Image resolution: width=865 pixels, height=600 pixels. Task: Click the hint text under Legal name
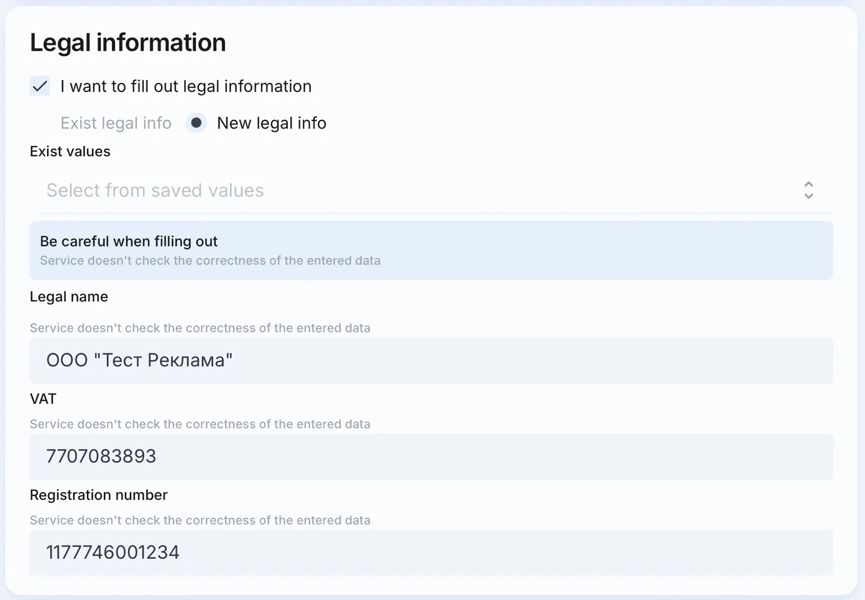coord(200,328)
